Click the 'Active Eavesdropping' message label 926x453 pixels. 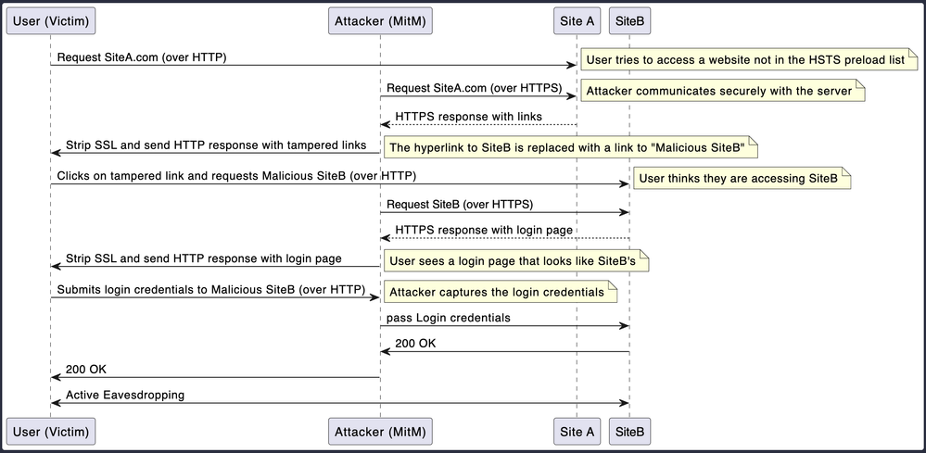(124, 395)
